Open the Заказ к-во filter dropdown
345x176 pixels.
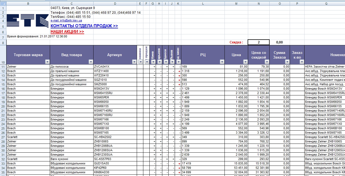tap(302, 62)
